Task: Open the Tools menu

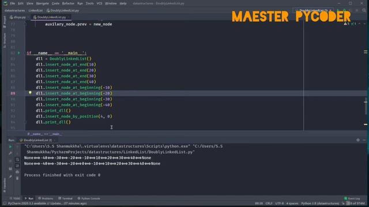Action: coord(90,3)
